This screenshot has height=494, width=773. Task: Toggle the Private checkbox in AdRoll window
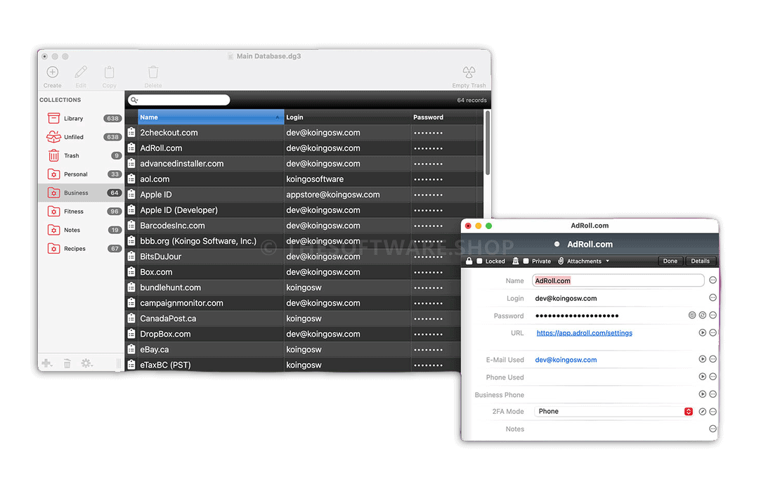[526, 261]
